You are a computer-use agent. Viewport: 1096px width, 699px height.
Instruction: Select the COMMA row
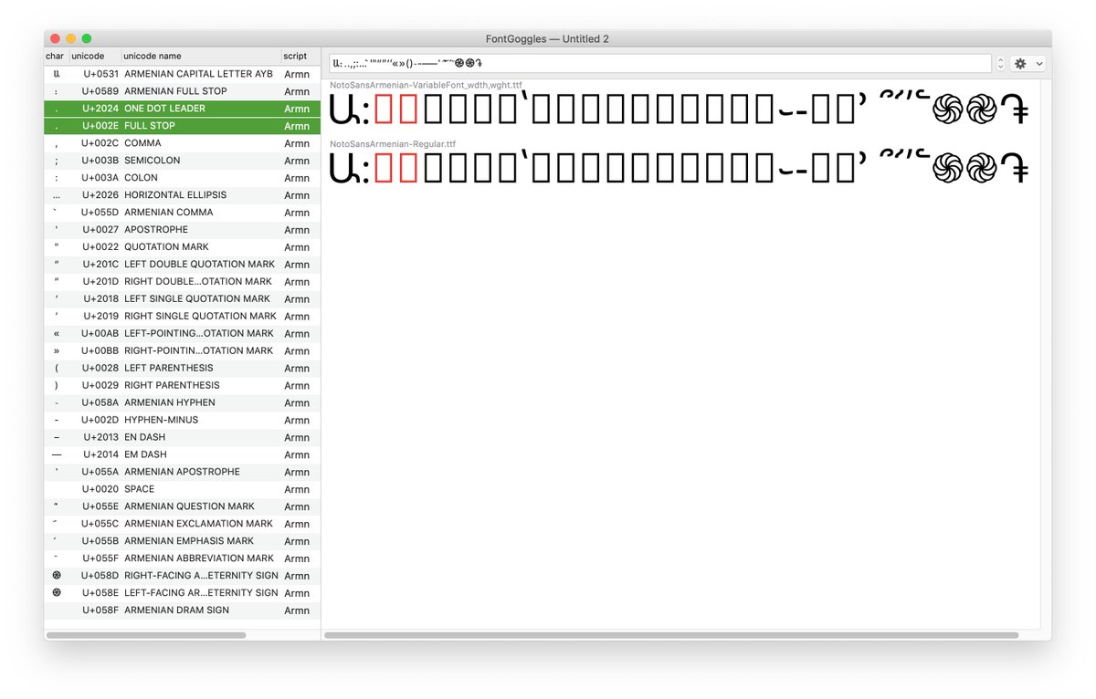point(183,143)
